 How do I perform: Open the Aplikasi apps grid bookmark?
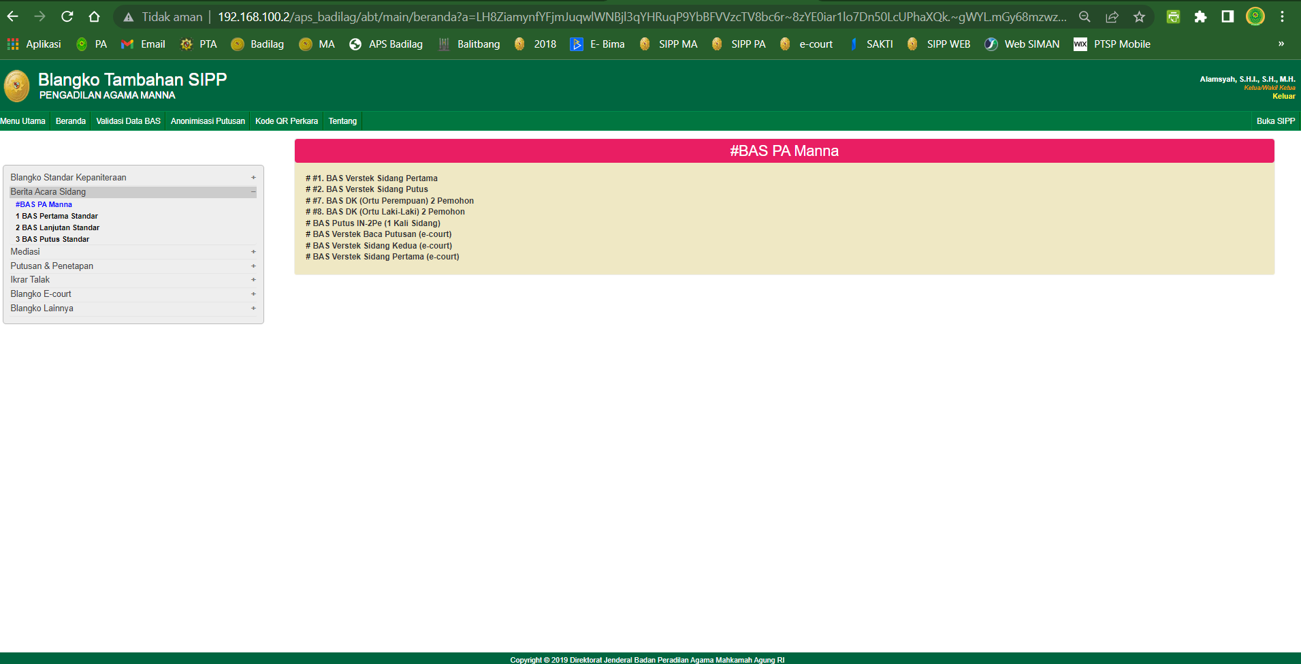tap(34, 44)
